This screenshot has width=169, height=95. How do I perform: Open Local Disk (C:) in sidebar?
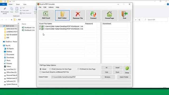pos(10,69)
